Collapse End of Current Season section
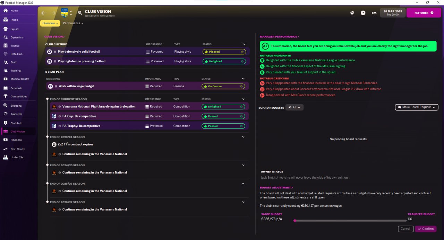This screenshot has height=240, width=444. pyautogui.click(x=244, y=99)
